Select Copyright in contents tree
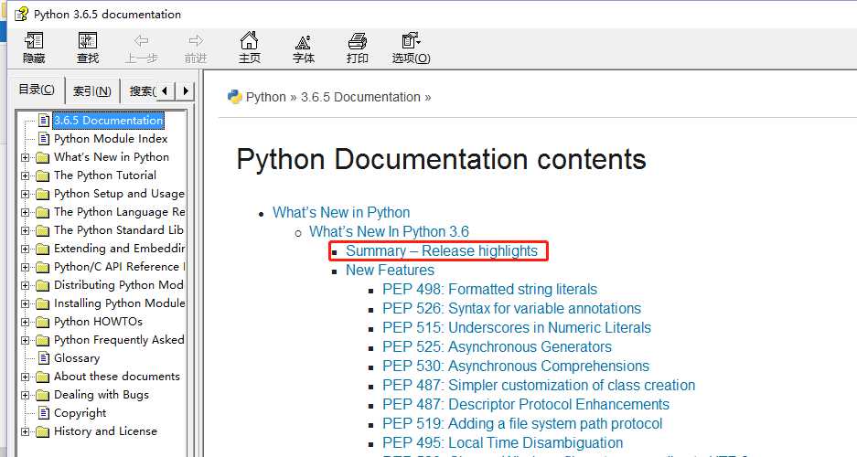This screenshot has width=857, height=457. point(80,413)
